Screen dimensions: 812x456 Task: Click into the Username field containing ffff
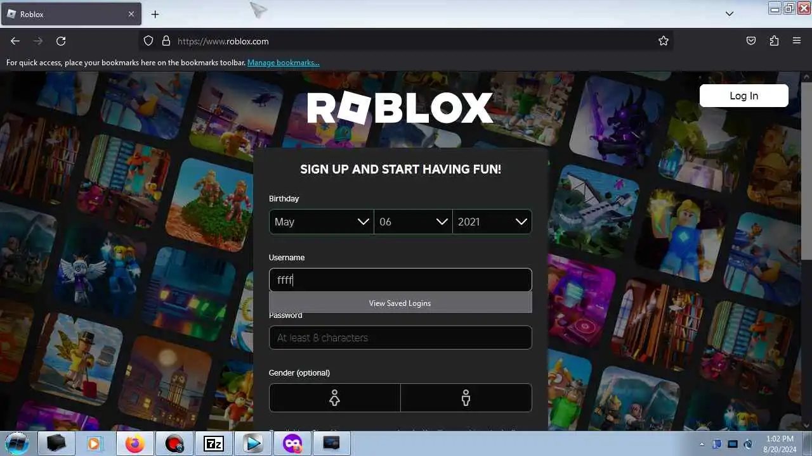click(x=400, y=280)
